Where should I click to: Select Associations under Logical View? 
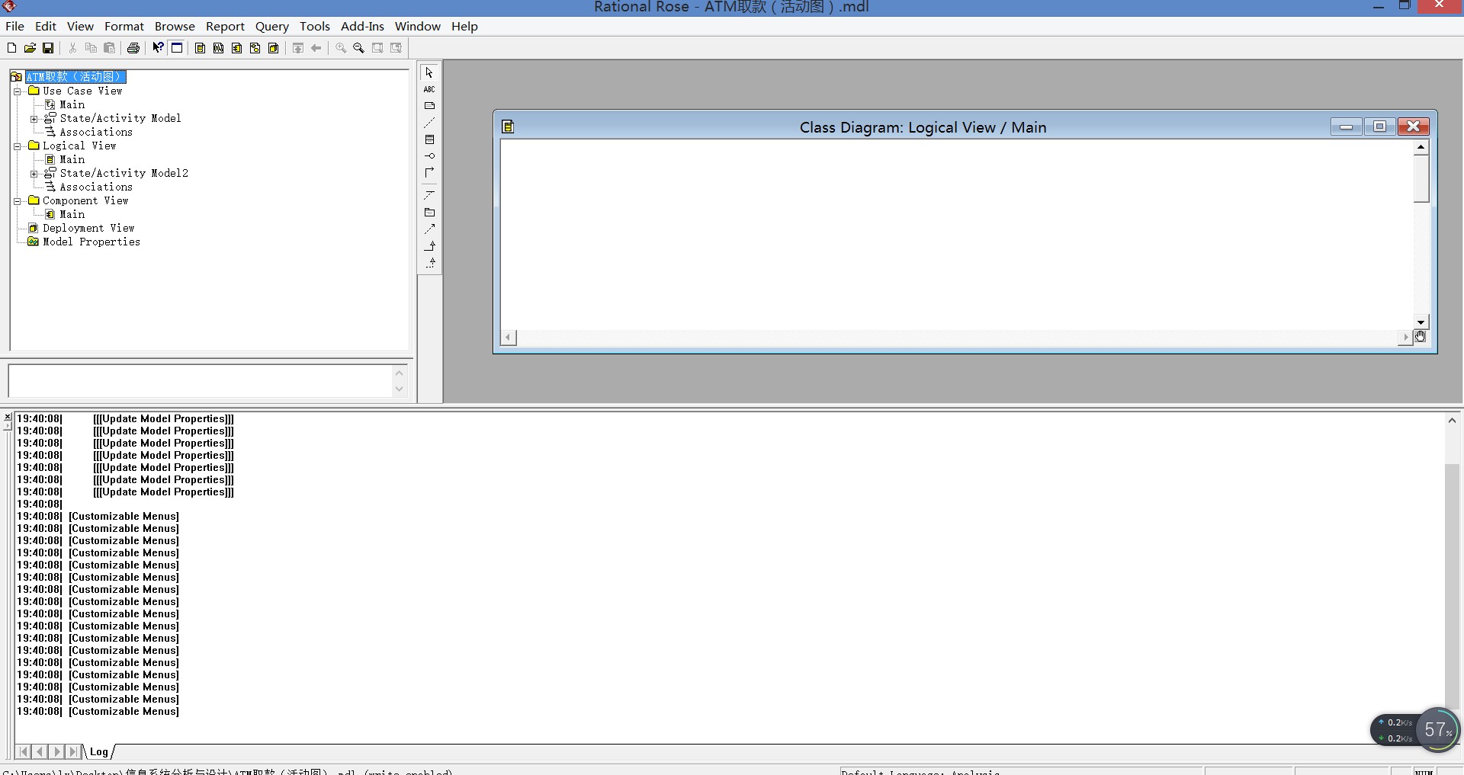[x=96, y=187]
